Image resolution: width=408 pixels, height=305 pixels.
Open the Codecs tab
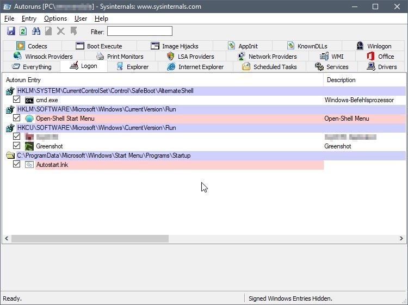pos(32,46)
